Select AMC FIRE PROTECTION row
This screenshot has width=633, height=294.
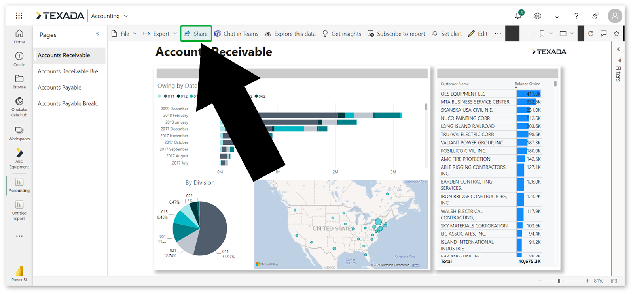491,159
